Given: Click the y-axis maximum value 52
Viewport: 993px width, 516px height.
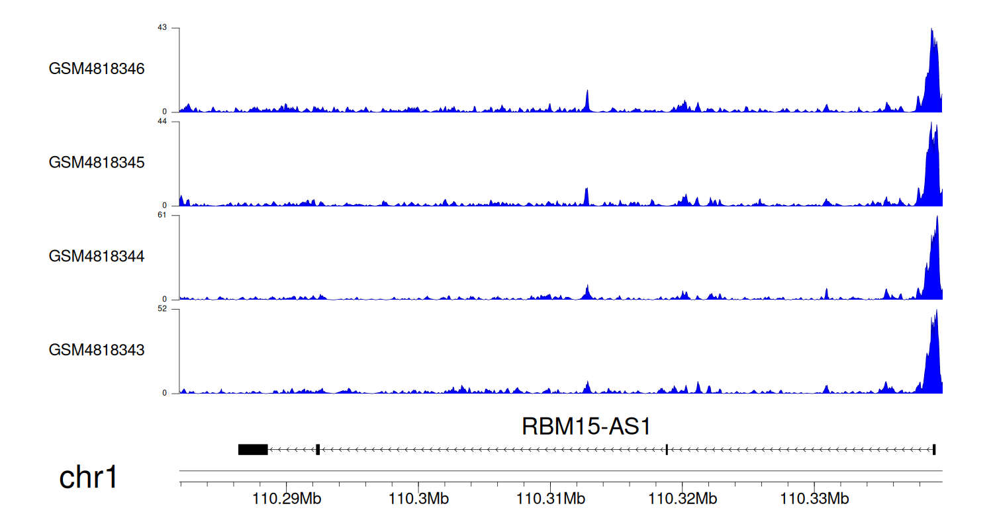Looking at the screenshot, I should (x=162, y=309).
